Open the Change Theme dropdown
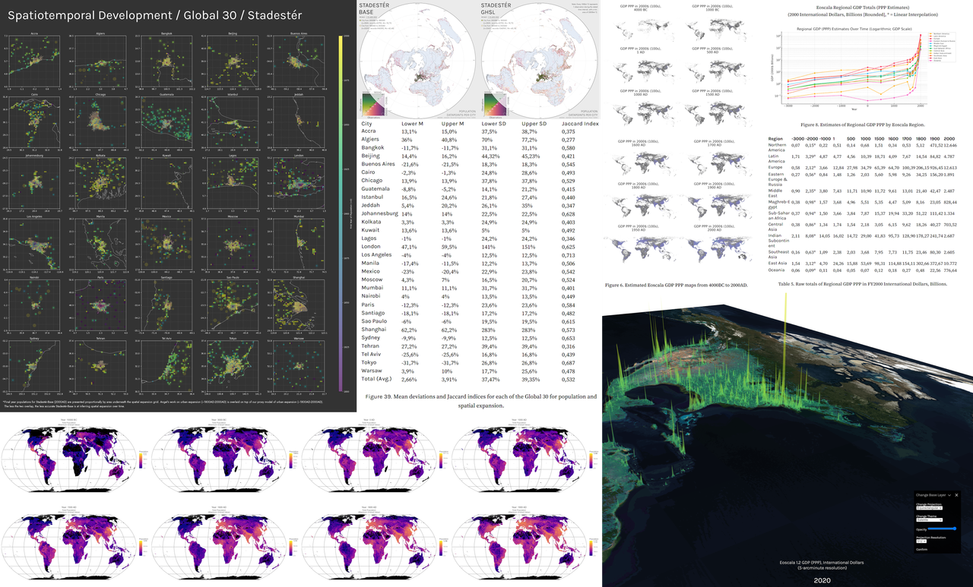 point(929,520)
